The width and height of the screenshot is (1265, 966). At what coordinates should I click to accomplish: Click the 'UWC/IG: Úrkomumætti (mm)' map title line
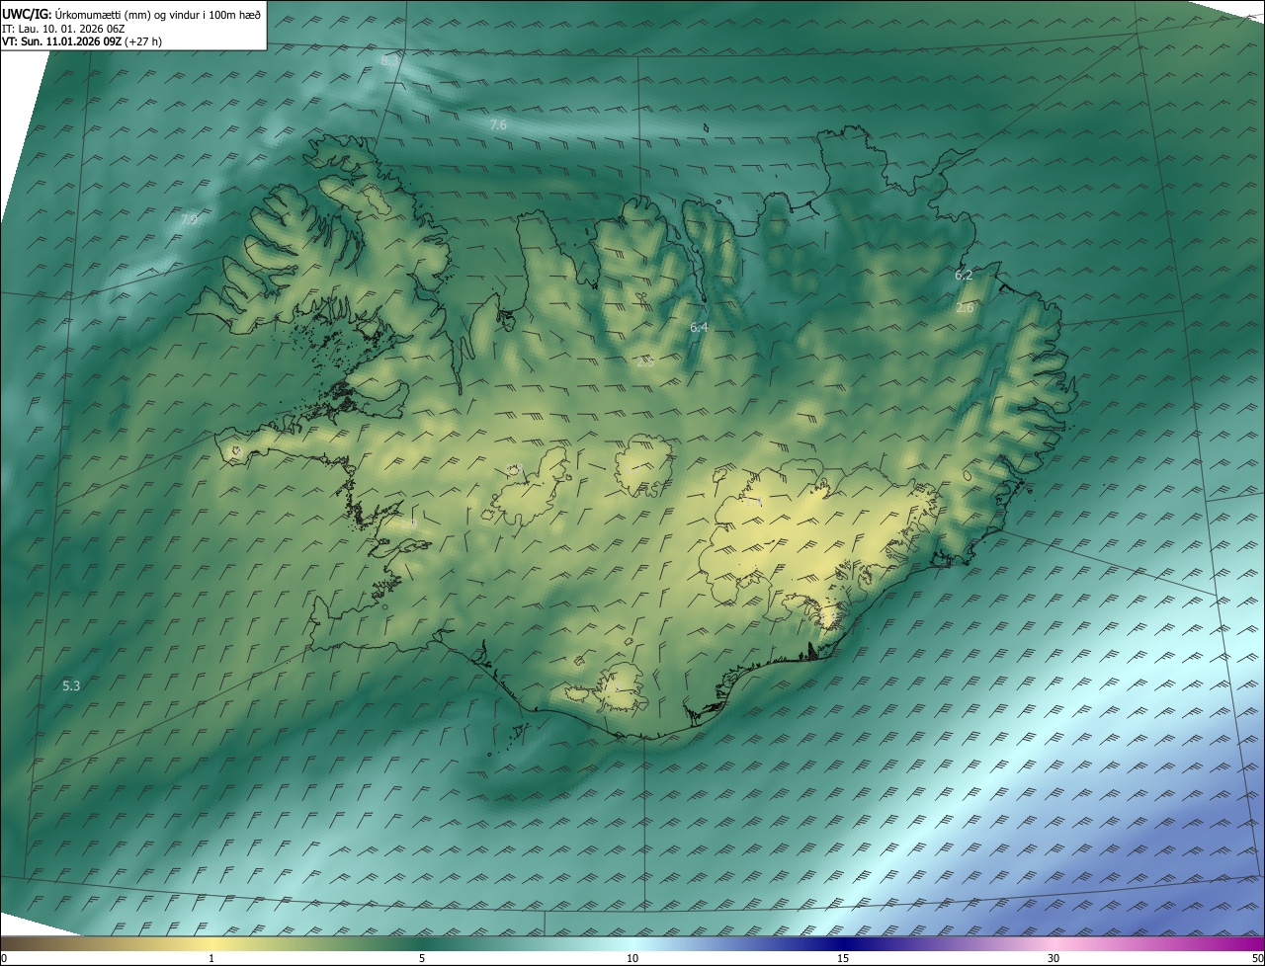coord(131,14)
